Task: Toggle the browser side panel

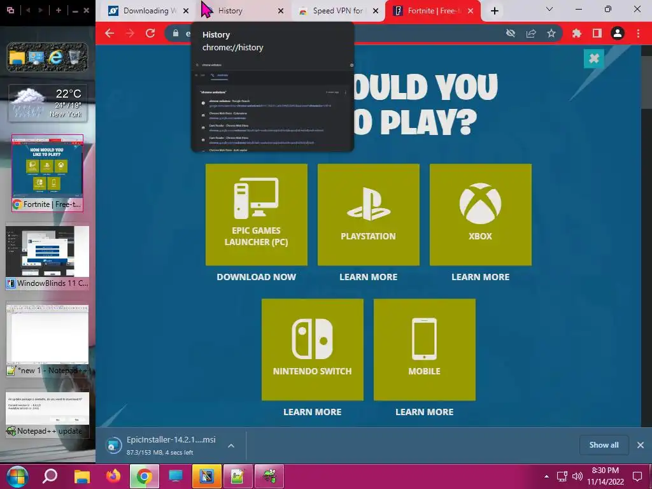Action: tap(597, 33)
